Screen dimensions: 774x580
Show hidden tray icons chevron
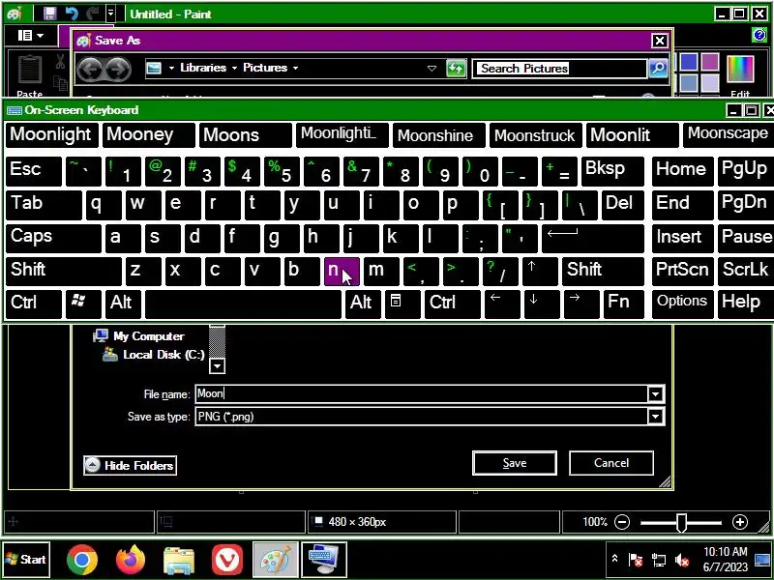[614, 559]
